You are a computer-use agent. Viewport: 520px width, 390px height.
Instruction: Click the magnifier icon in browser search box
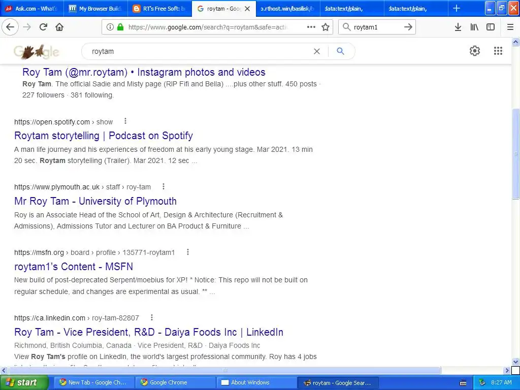[x=346, y=27]
